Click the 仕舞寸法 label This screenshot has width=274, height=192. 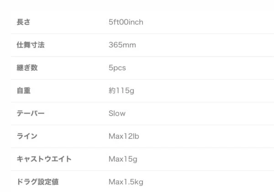click(31, 45)
